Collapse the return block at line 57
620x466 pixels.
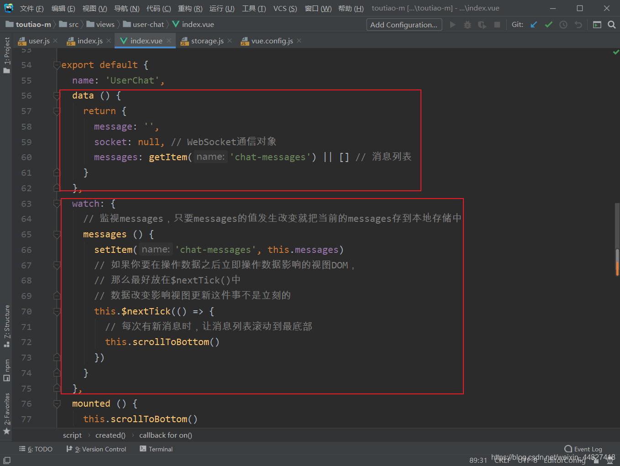click(x=57, y=111)
